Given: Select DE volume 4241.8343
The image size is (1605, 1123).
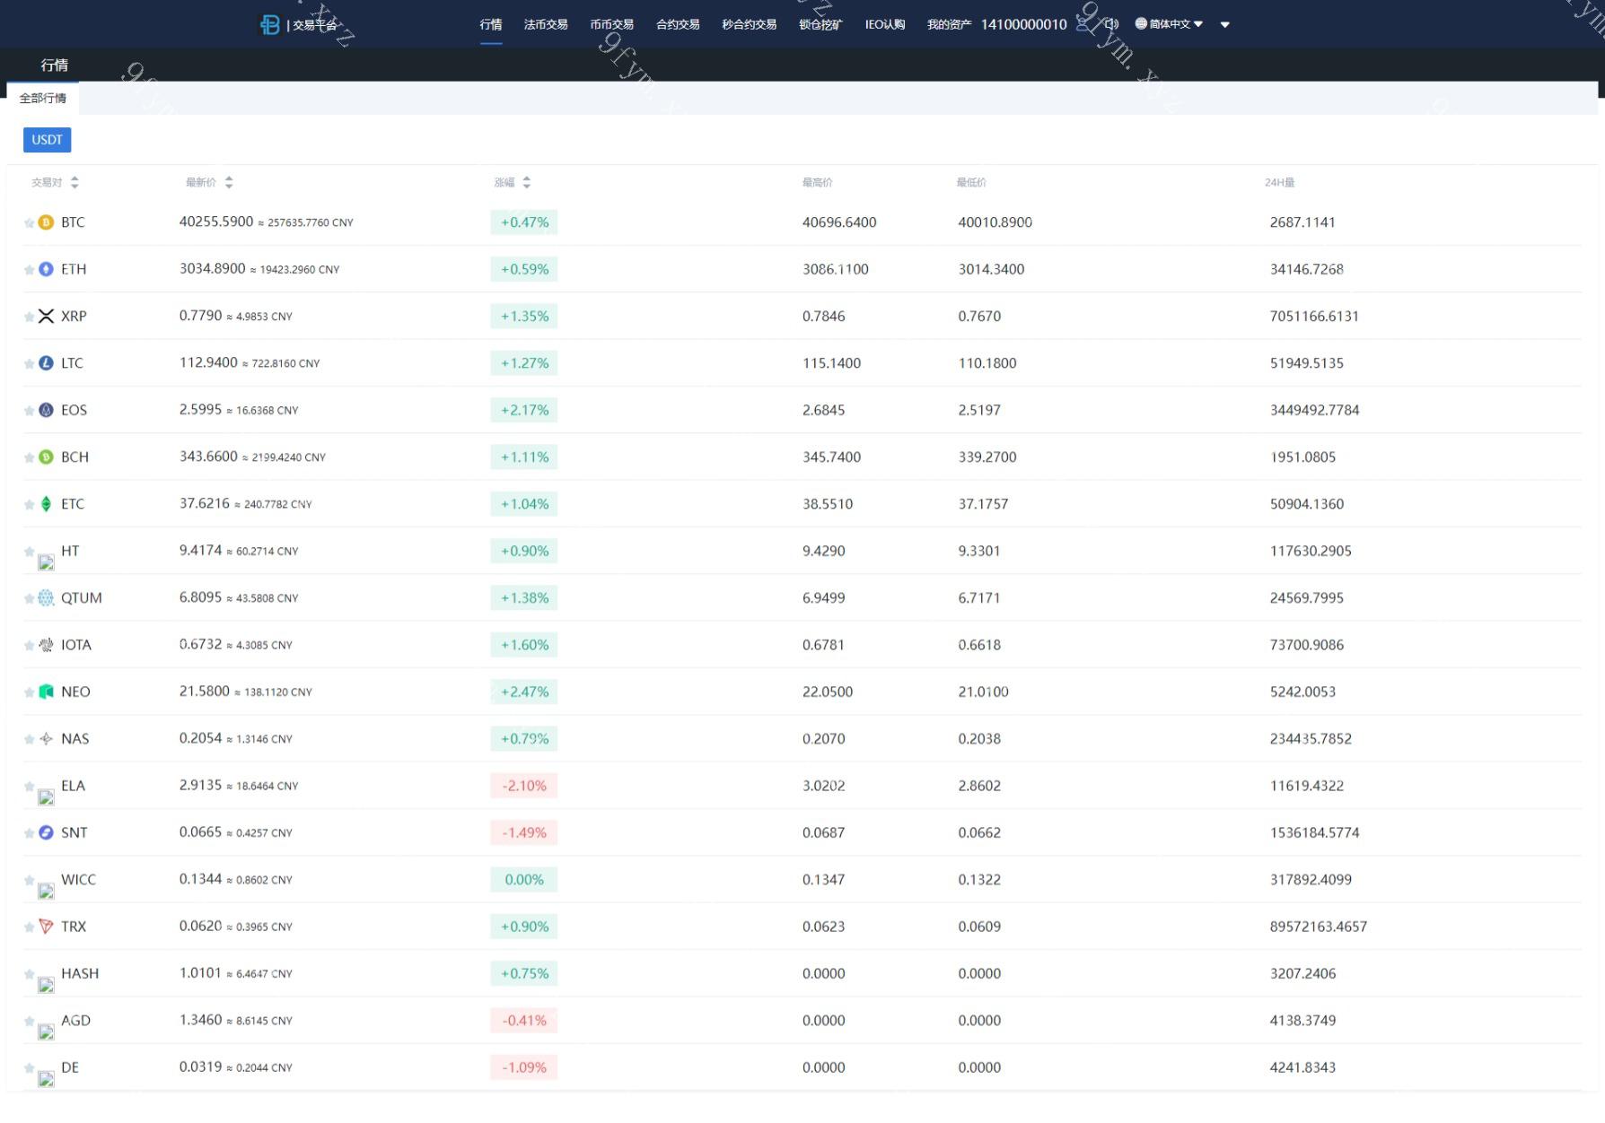Looking at the screenshot, I should click(x=1302, y=1067).
